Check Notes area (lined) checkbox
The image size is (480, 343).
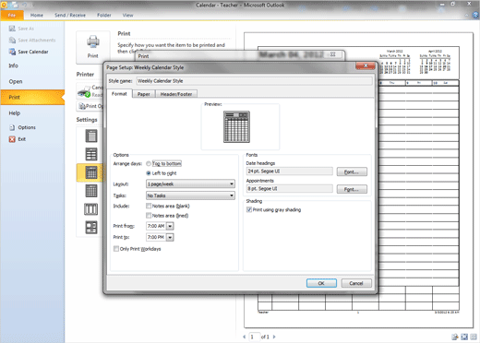tap(149, 215)
